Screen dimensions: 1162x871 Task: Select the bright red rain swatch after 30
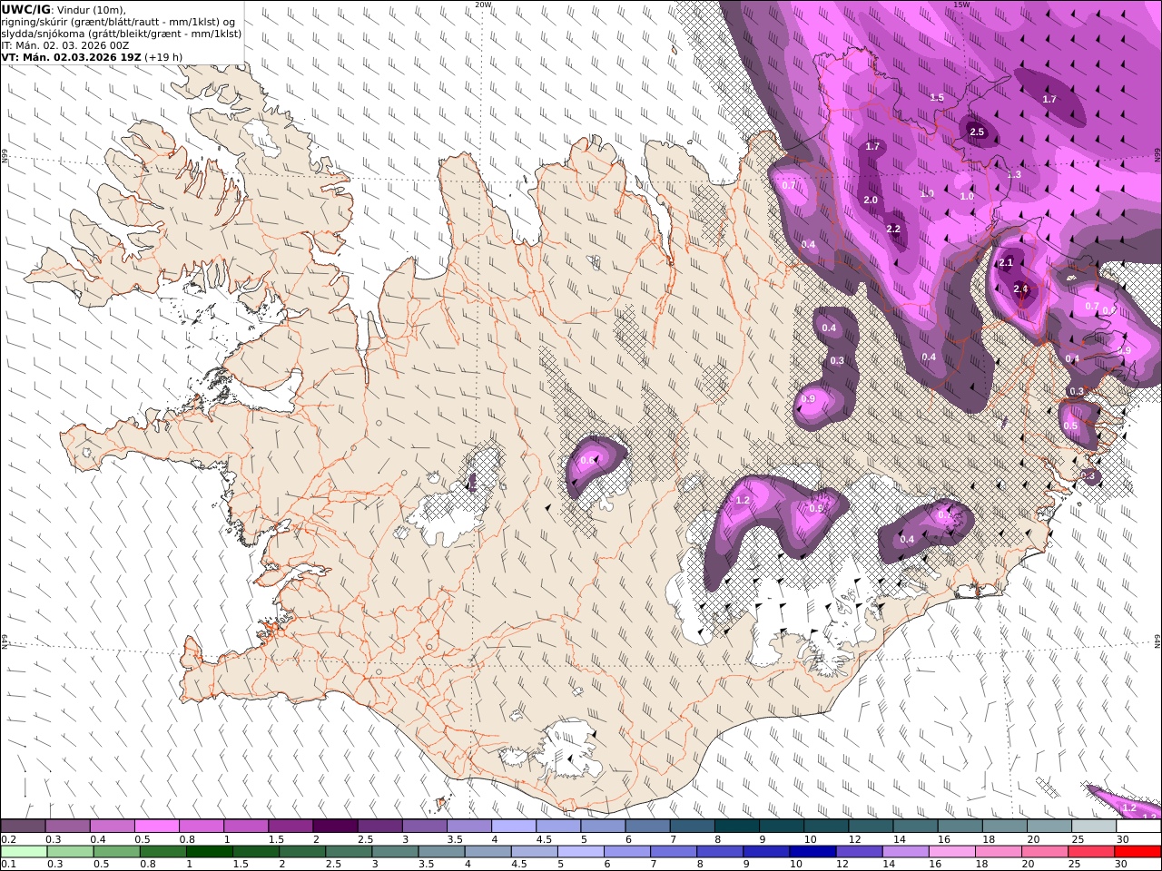1137,851
